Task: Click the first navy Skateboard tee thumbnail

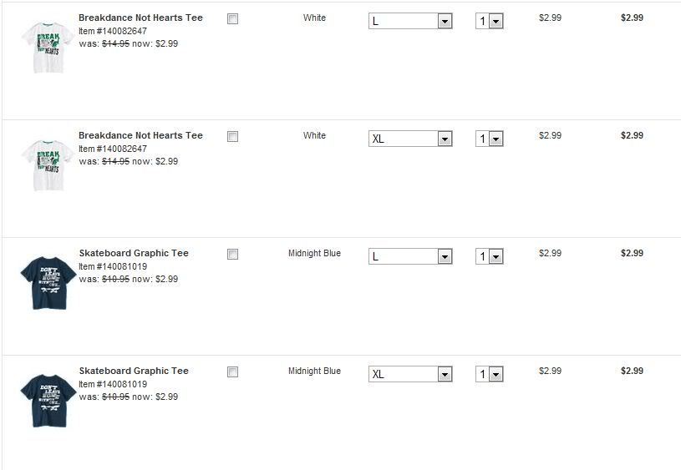Action: point(48,282)
